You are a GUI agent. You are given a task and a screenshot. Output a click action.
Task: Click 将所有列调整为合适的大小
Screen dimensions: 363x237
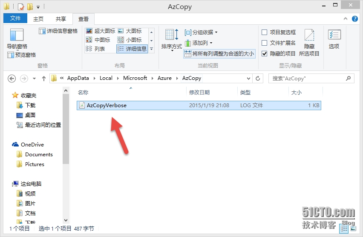click(x=219, y=54)
